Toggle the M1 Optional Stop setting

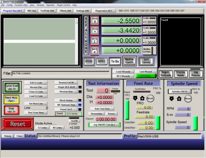66,105
